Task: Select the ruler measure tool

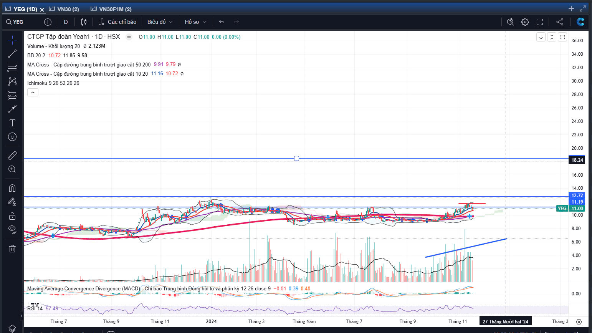Action: coord(12,156)
